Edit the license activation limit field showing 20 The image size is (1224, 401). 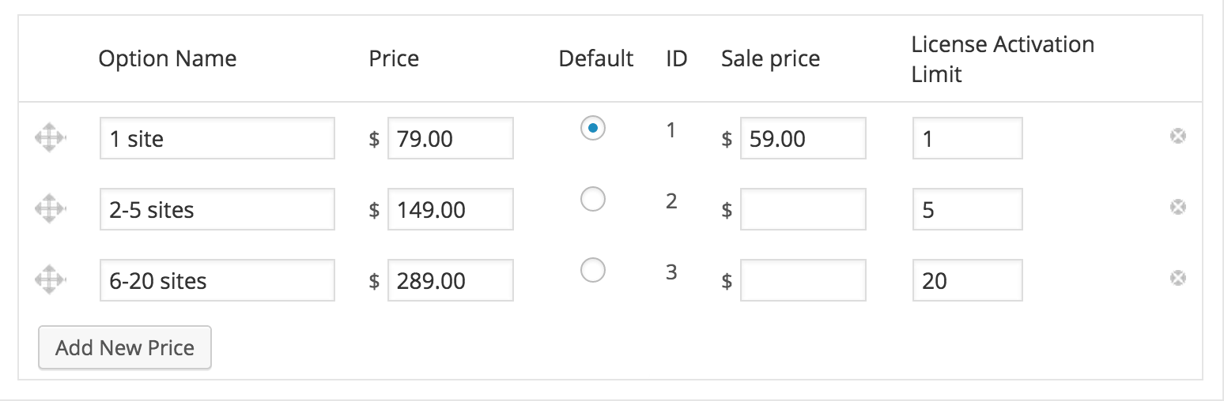coord(967,280)
